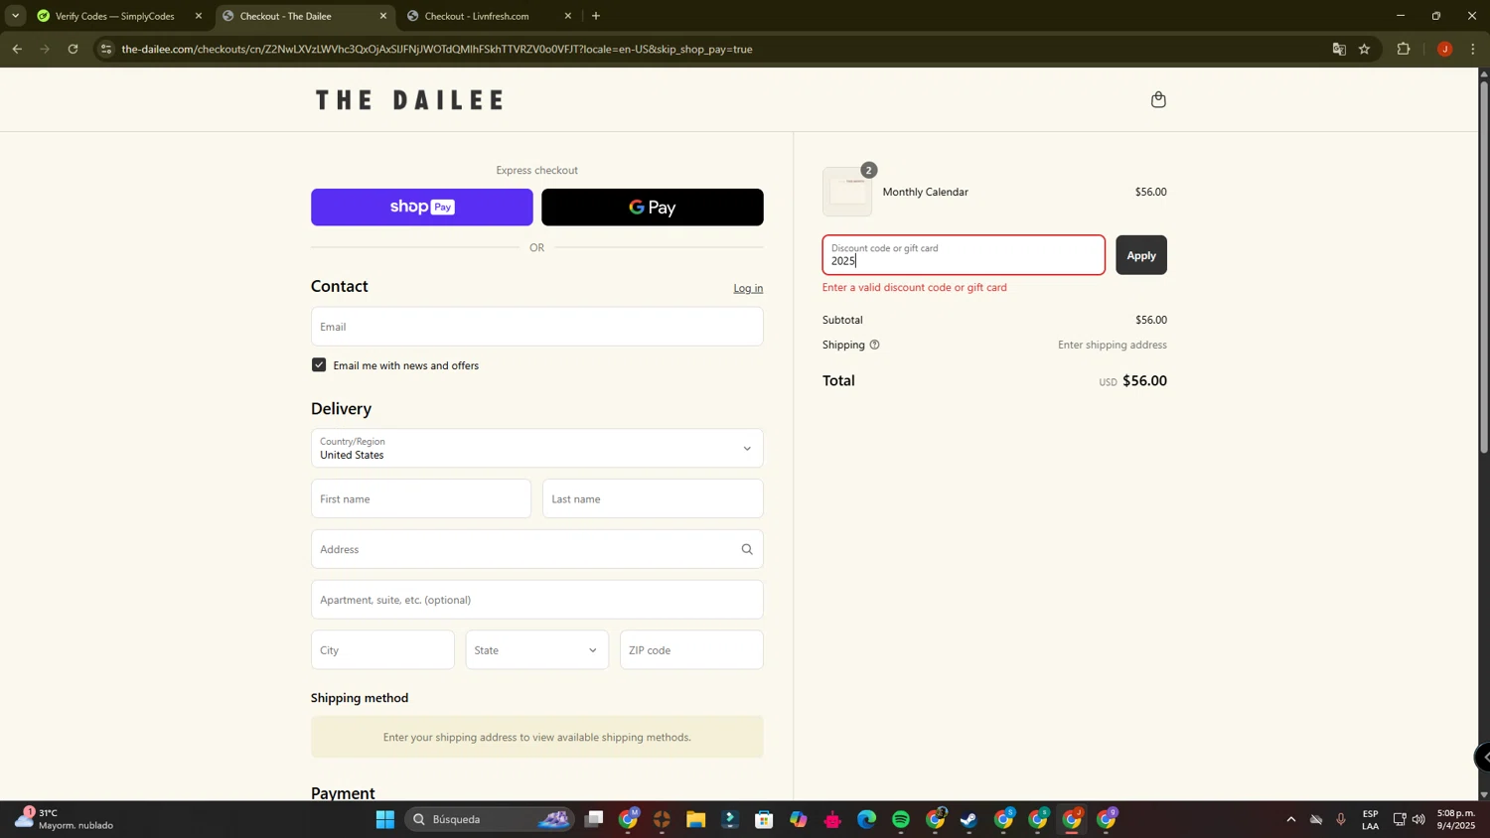The width and height of the screenshot is (1490, 838).
Task: Click the browser address bar URL
Action: point(437,49)
